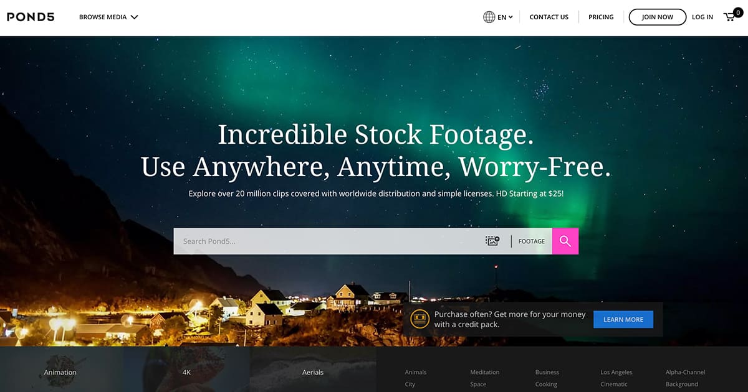The height and width of the screenshot is (392, 748).
Task: Click the globe language icon
Action: [489, 17]
